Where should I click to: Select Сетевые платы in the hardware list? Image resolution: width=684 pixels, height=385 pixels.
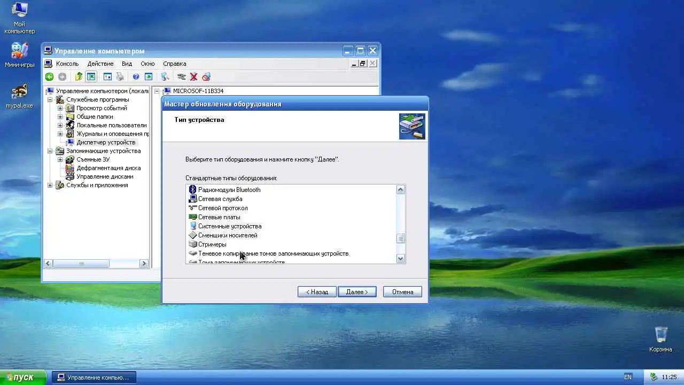pos(214,217)
